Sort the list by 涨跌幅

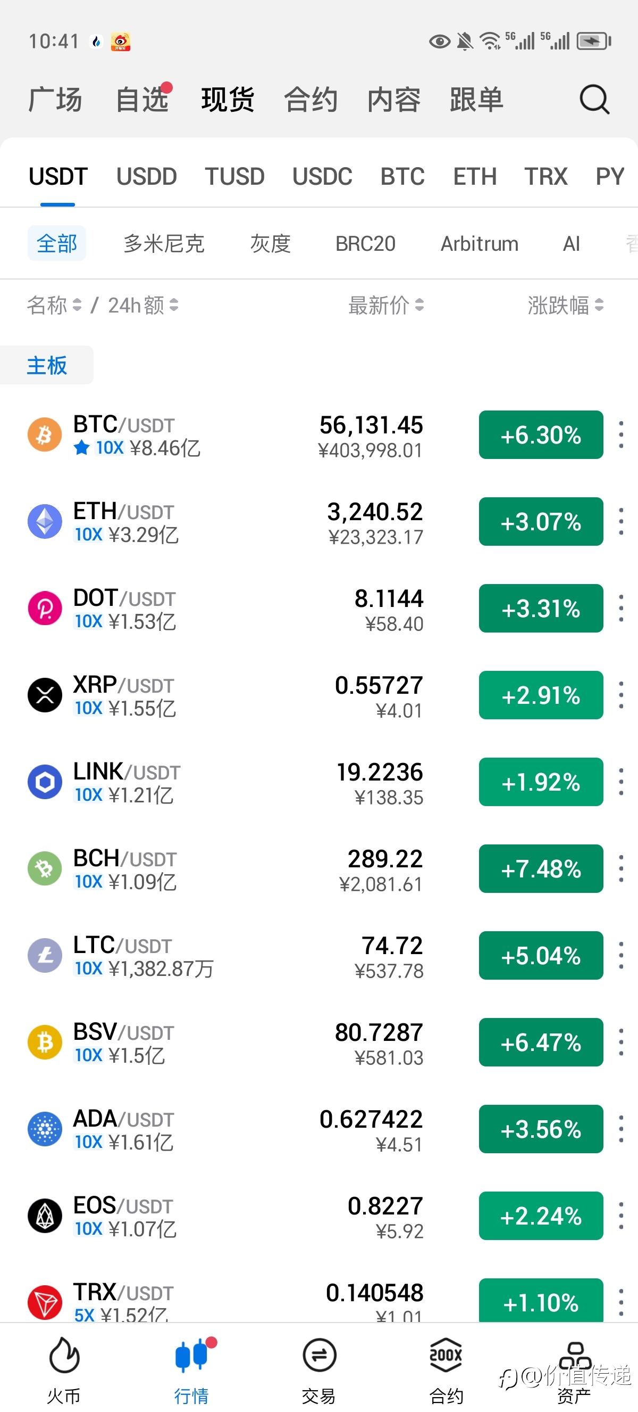566,305
